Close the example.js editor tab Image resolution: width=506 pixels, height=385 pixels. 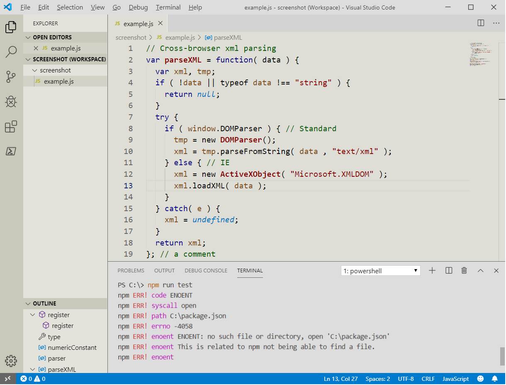[161, 24]
